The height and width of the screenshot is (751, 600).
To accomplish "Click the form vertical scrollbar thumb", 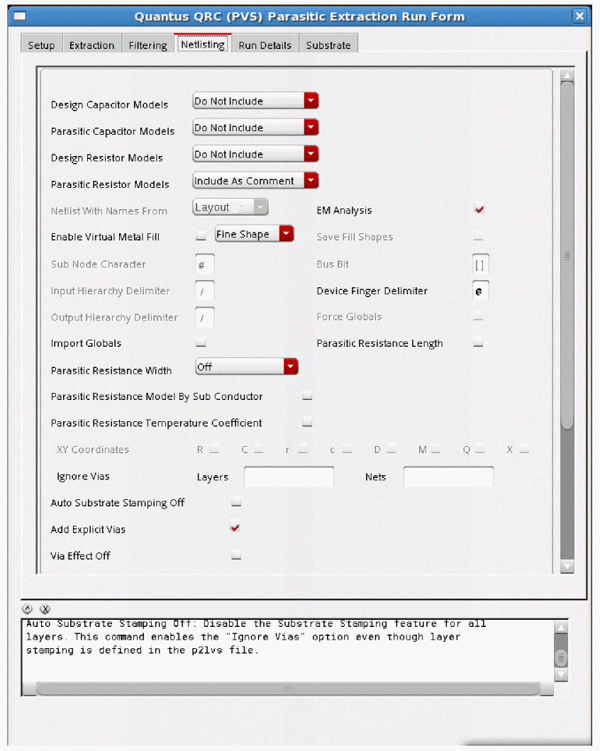I will click(x=567, y=255).
